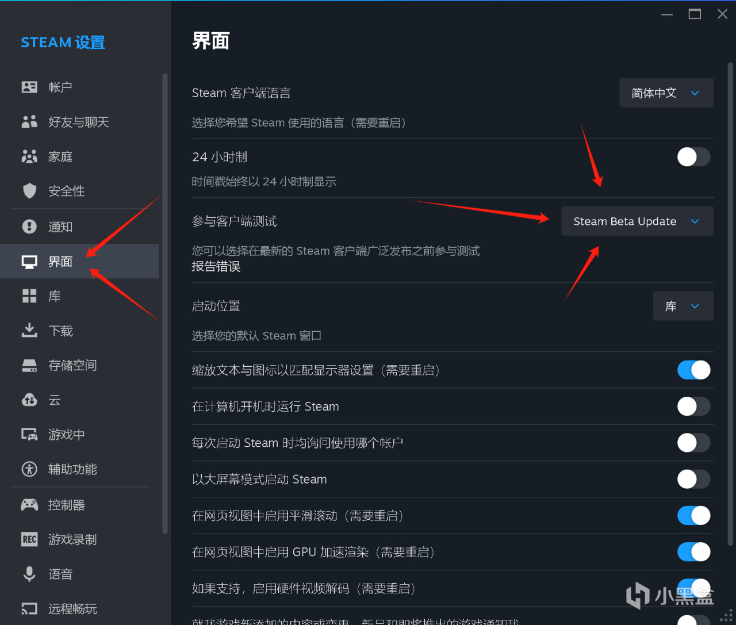The height and width of the screenshot is (625, 736).
Task: Turn off 缩放文本与图标以匹配显示器设置 toggle
Action: (x=693, y=370)
